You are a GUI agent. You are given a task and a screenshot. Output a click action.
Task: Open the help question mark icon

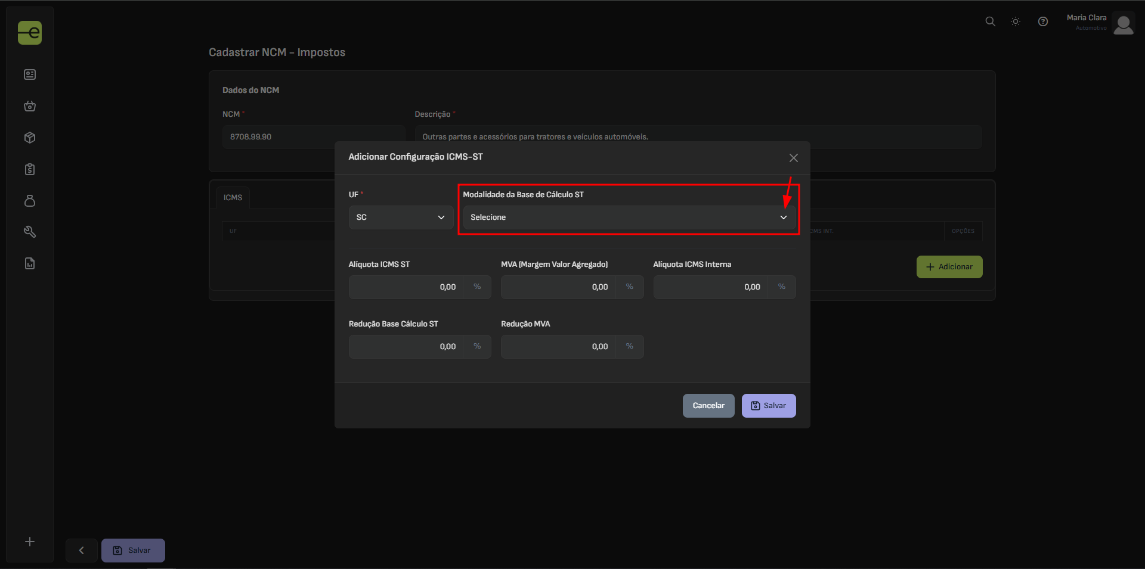(x=1042, y=21)
